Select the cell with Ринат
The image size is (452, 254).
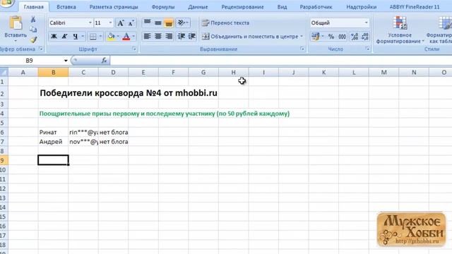[54, 132]
